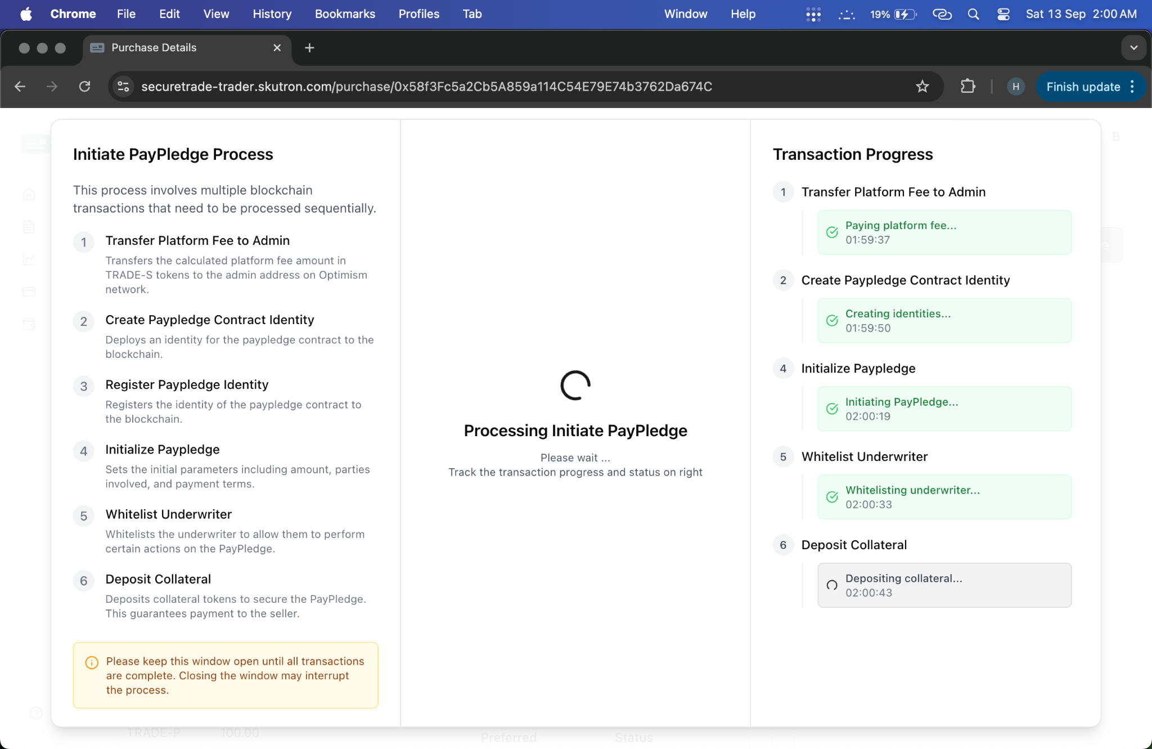Viewport: 1152px width, 749px height.
Task: Click the Creating identities status card
Action: click(x=944, y=321)
